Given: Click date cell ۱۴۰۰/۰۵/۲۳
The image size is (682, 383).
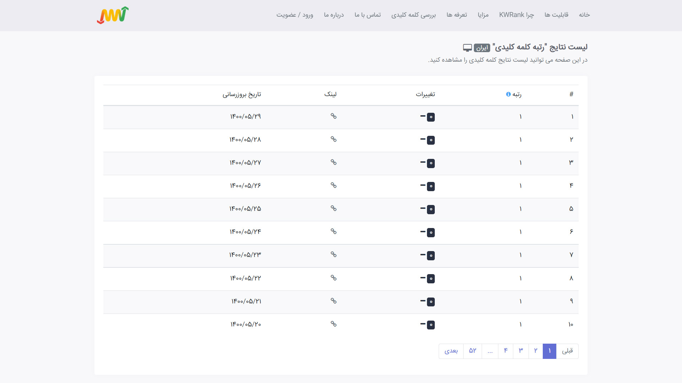Looking at the screenshot, I should 245,255.
